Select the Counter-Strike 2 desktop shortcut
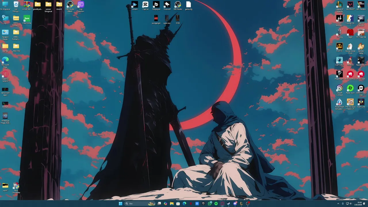The width and height of the screenshot is (368, 207). [x=350, y=20]
